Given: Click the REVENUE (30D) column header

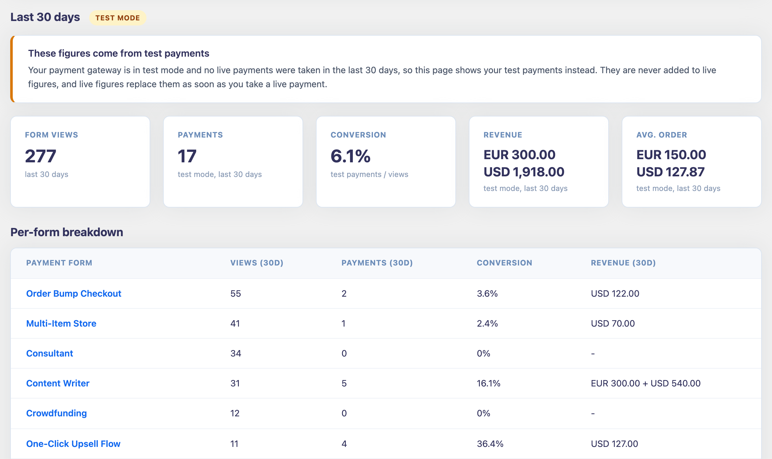Looking at the screenshot, I should tap(623, 263).
